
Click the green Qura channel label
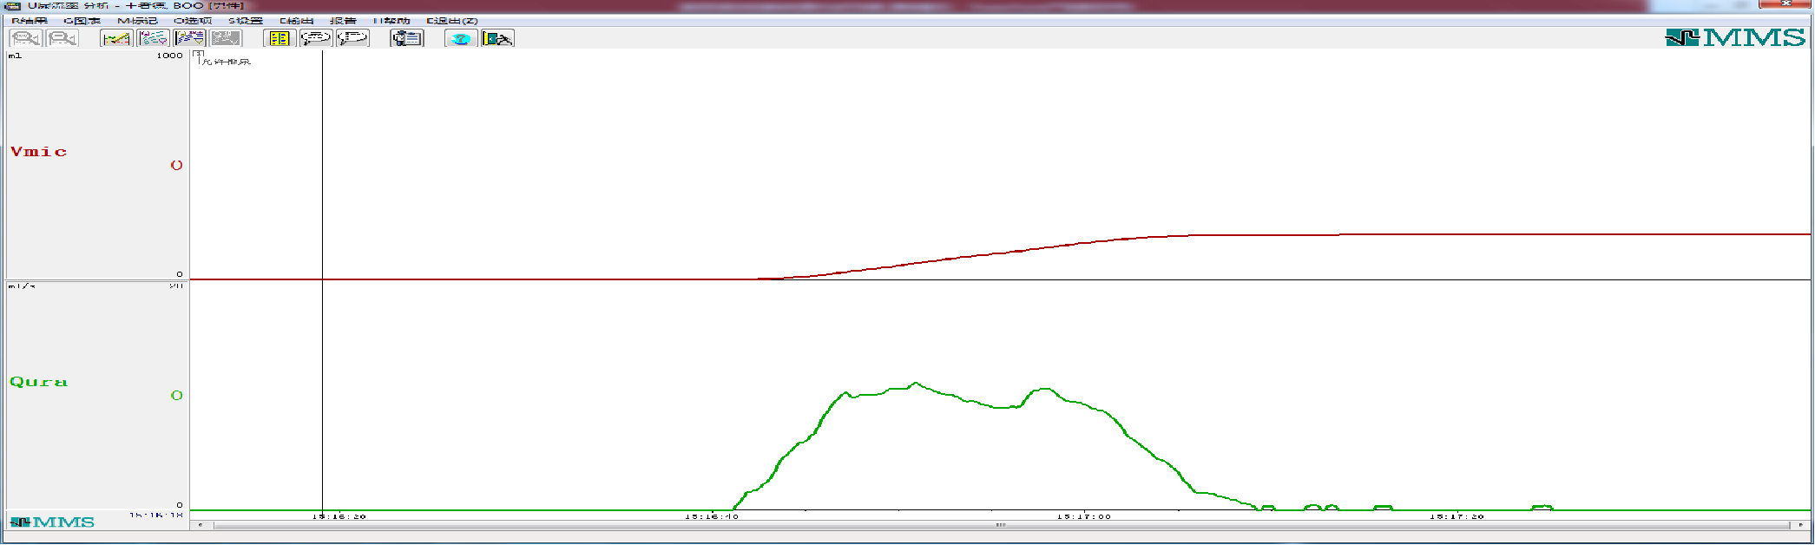click(x=38, y=382)
